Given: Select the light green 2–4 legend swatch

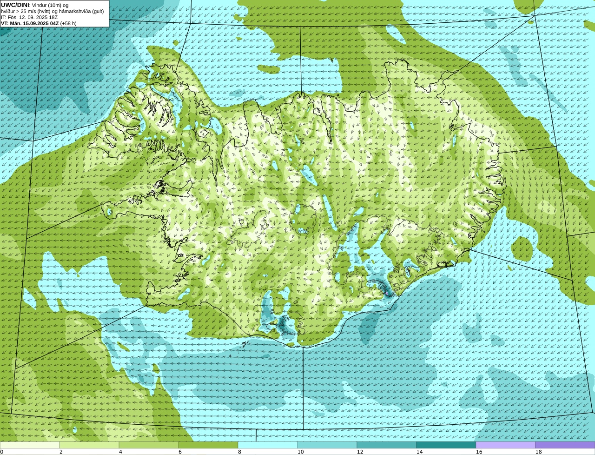Looking at the screenshot, I should coord(89,445).
